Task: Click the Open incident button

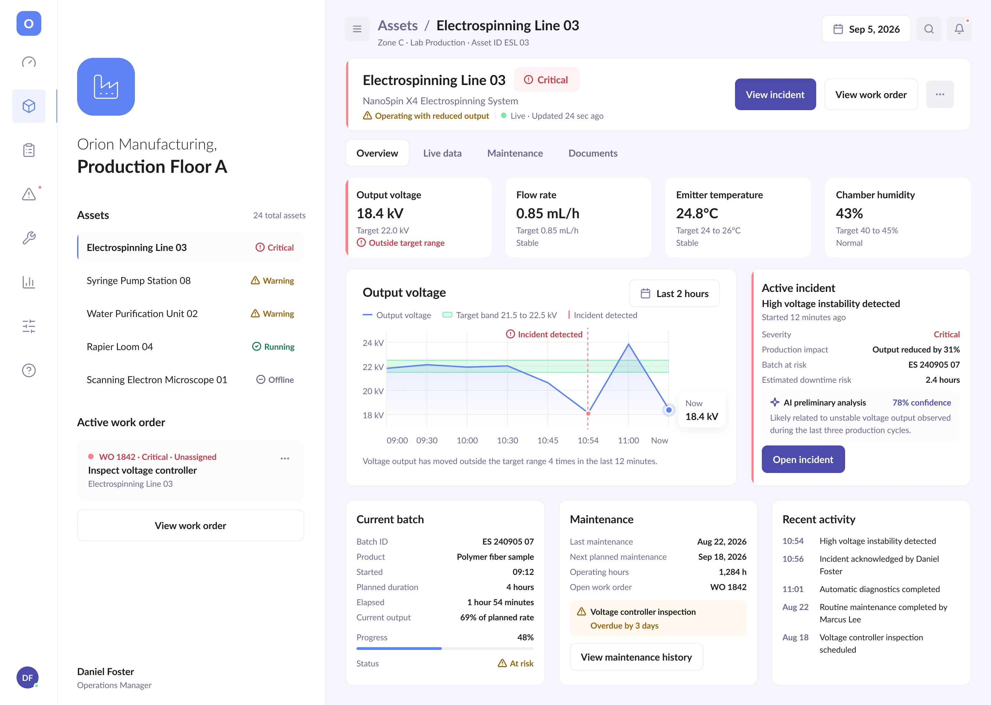Action: [x=803, y=459]
